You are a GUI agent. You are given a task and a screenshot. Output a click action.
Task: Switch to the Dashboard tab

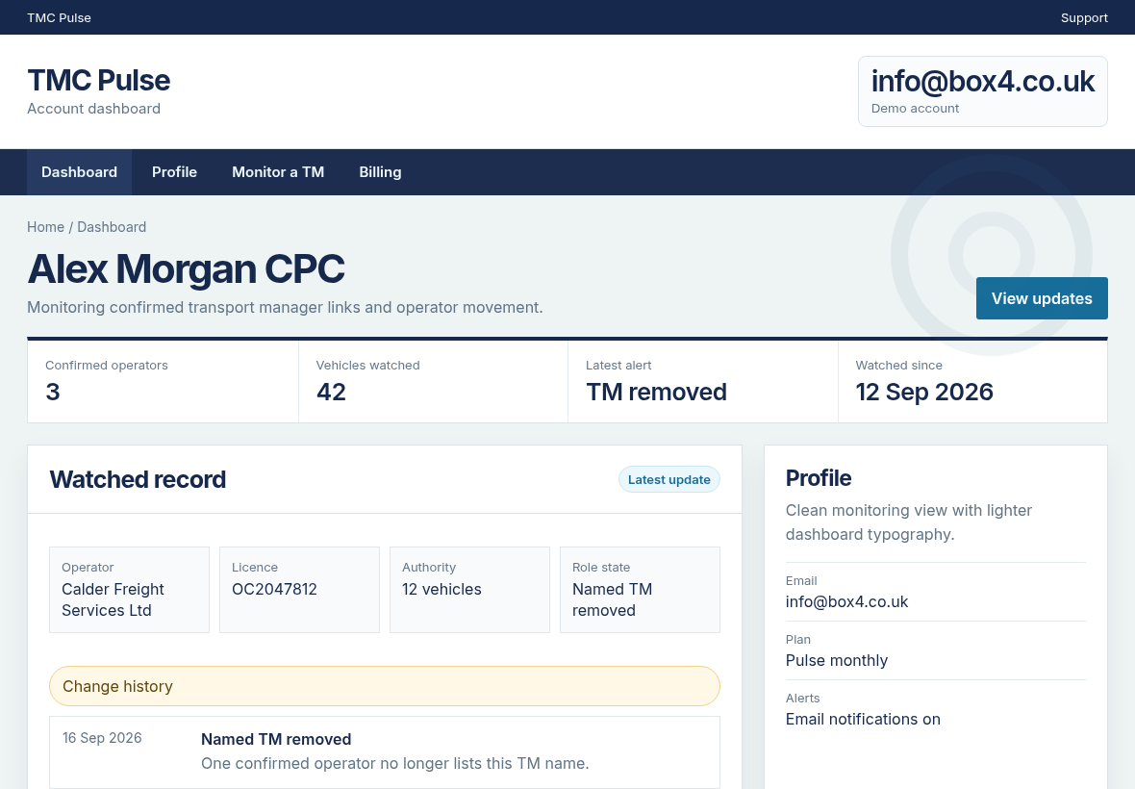pyautogui.click(x=79, y=172)
